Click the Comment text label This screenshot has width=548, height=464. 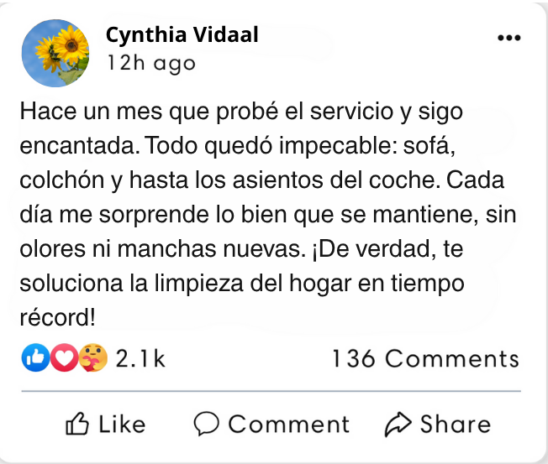click(x=288, y=425)
